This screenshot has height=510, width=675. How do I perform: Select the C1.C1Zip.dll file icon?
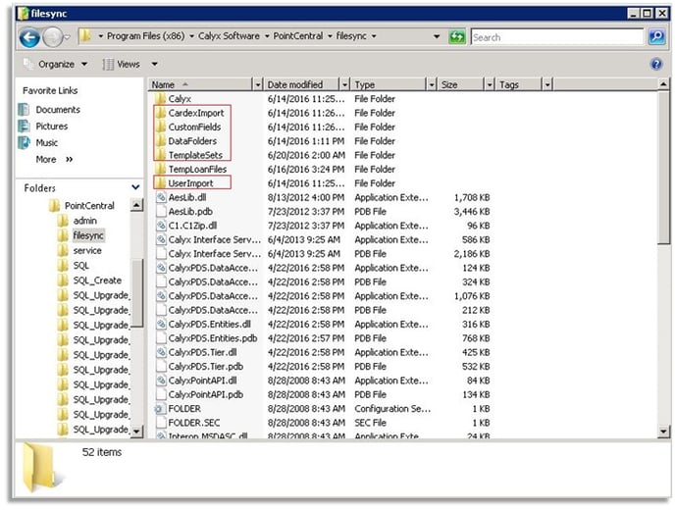tap(161, 226)
